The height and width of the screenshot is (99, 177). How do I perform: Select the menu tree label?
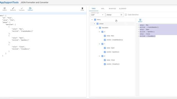click(99, 20)
